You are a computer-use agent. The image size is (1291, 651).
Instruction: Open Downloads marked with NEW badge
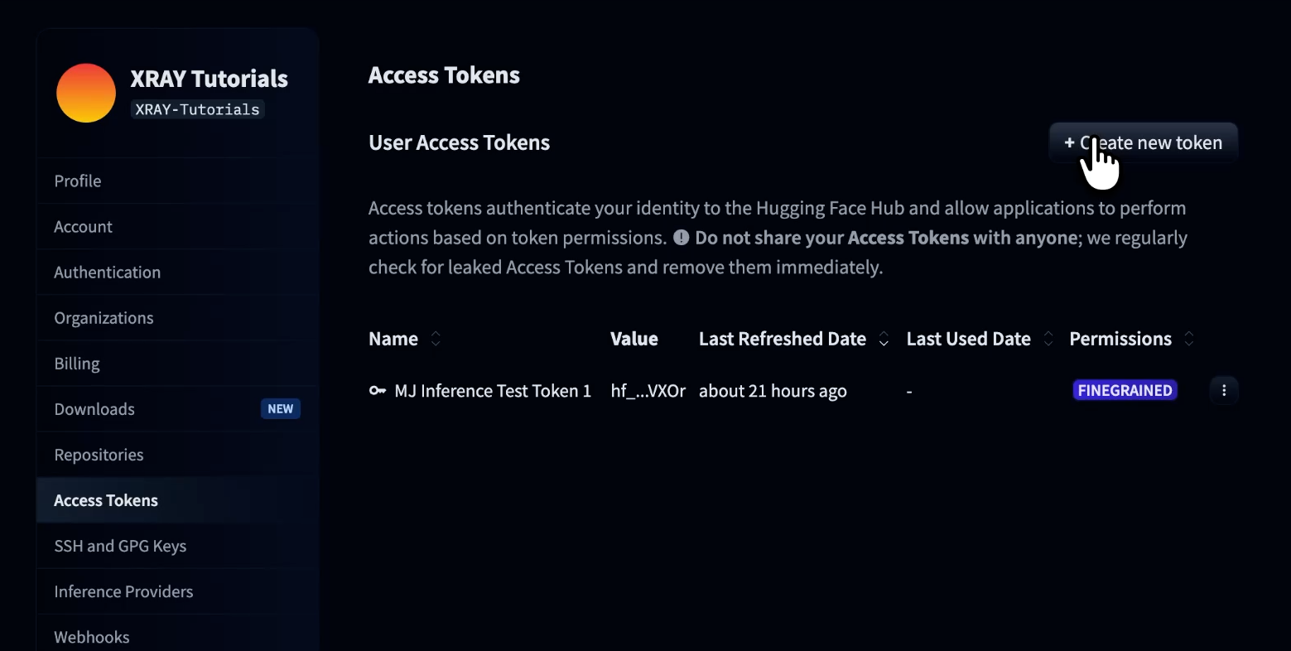[177, 408]
